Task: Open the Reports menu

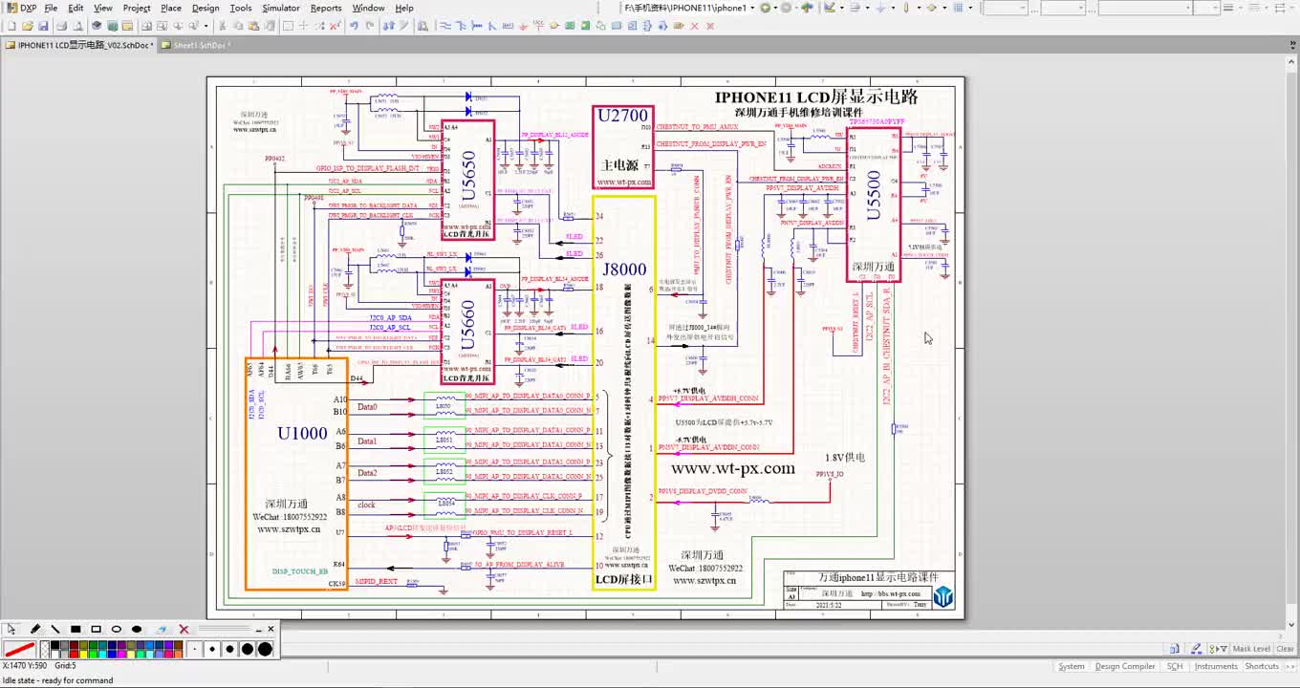Action: [x=326, y=8]
